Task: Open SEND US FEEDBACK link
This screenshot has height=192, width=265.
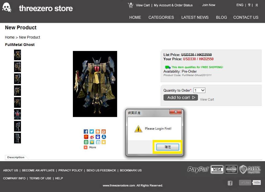Action: [x=101, y=171]
